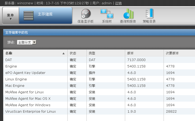The height and width of the screenshot is (121, 195).
Task: Sort by the 状态 column header
Action: point(77,53)
